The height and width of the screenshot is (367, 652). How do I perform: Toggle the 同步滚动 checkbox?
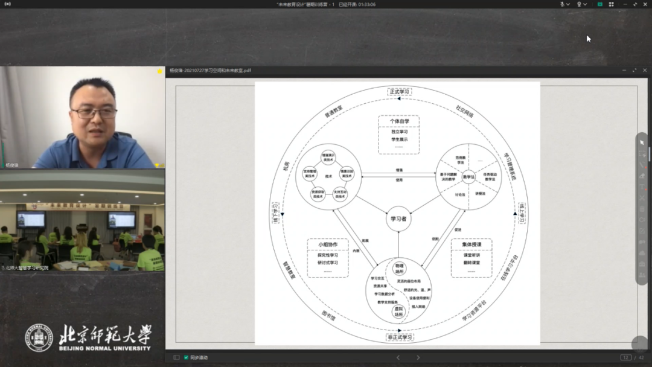186,357
